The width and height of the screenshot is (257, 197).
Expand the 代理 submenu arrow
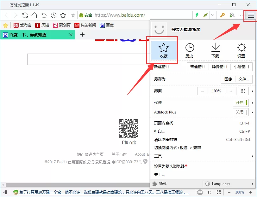[x=253, y=103]
